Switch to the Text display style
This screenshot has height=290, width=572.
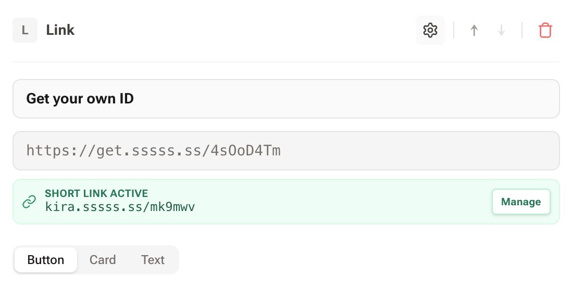[x=153, y=260]
